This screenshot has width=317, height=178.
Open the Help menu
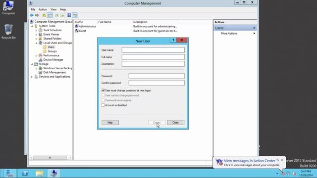[63, 9]
